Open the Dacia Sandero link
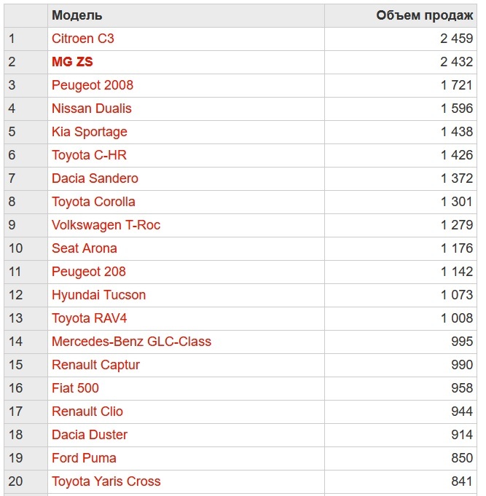486x496 pixels. point(95,178)
